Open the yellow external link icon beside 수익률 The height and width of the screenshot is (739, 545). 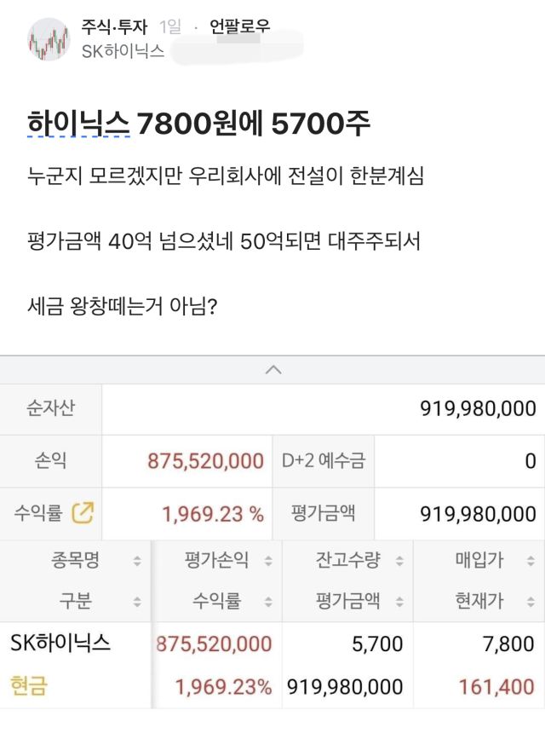pyautogui.click(x=83, y=513)
